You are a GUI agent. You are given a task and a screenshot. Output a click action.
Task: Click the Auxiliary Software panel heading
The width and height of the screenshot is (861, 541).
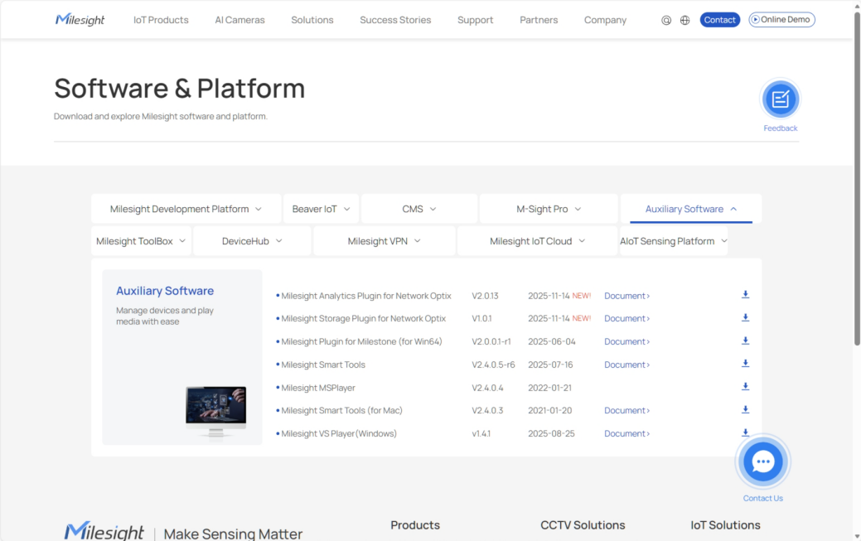[x=165, y=291]
